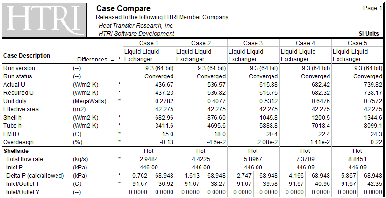Click Total flow rate value 7.3709
Image resolution: width=386 pixels, height=198 pixels.
point(305,159)
